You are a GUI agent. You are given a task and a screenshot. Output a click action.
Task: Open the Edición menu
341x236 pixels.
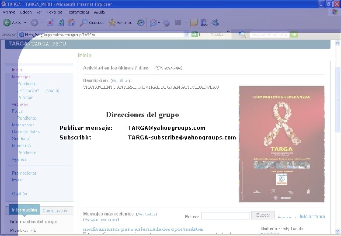coord(26,12)
